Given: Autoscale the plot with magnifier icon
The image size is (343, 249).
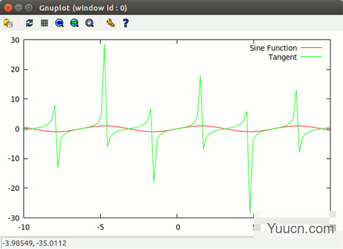Looking at the screenshot, I should tap(89, 23).
